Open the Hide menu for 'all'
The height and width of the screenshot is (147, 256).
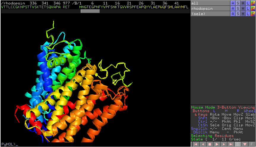pyautogui.click(x=243, y=3)
